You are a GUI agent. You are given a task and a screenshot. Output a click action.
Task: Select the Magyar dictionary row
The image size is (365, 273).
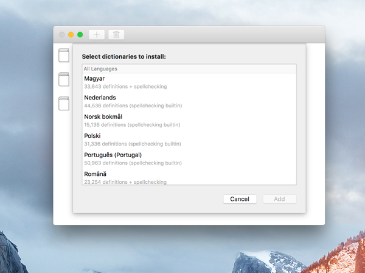pos(189,83)
